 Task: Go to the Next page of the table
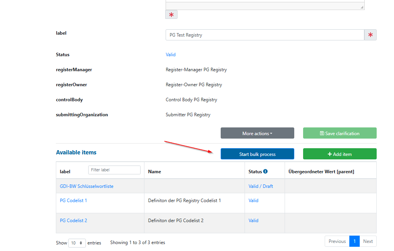click(x=368, y=241)
